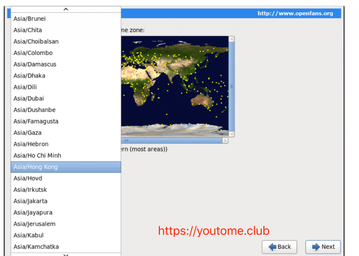Viewport: 359px width, 256px height.
Task: Click the map's horizontal scrollbar thumb
Action: (172, 140)
